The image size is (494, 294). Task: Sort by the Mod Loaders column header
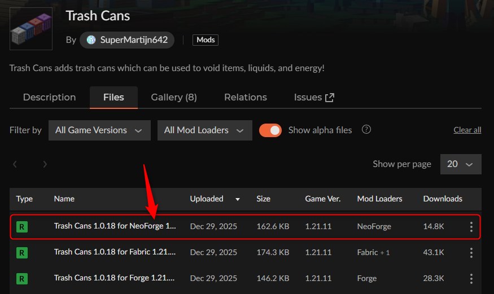point(379,199)
